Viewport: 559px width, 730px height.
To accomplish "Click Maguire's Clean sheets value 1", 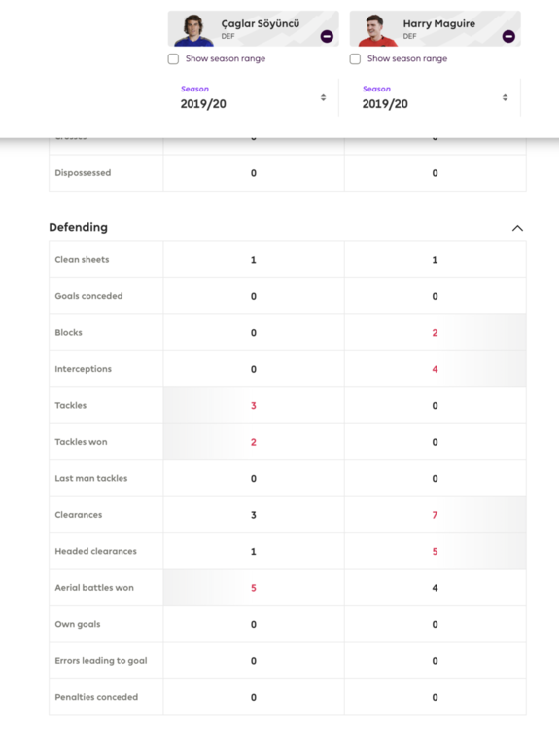I will click(x=435, y=260).
